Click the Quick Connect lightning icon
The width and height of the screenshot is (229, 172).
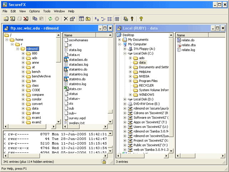pos(12,19)
